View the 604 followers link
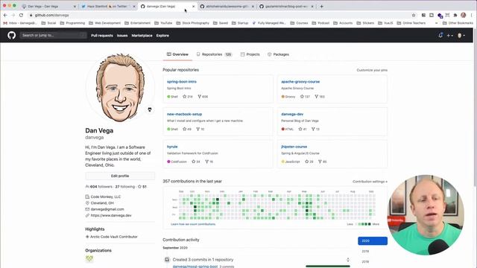 click(x=99, y=187)
